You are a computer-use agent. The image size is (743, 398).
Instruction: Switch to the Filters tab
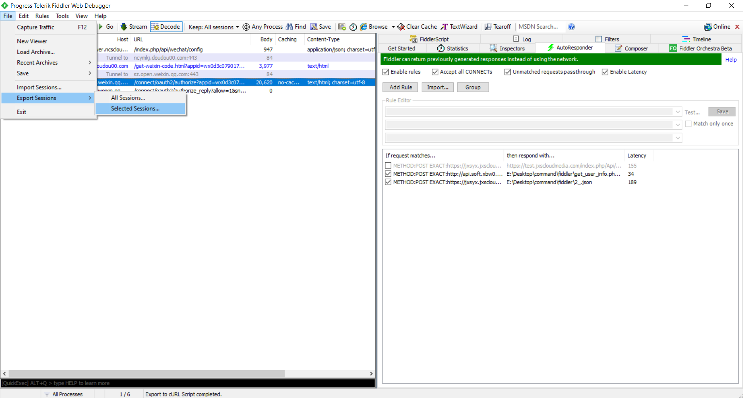coord(607,39)
